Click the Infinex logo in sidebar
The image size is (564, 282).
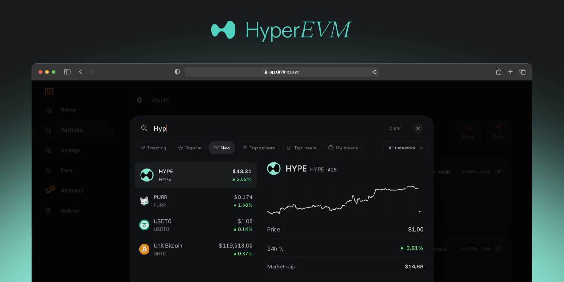pyautogui.click(x=49, y=91)
